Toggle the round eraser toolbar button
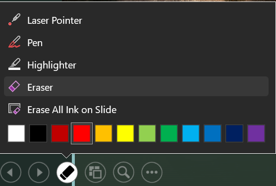 point(67,172)
